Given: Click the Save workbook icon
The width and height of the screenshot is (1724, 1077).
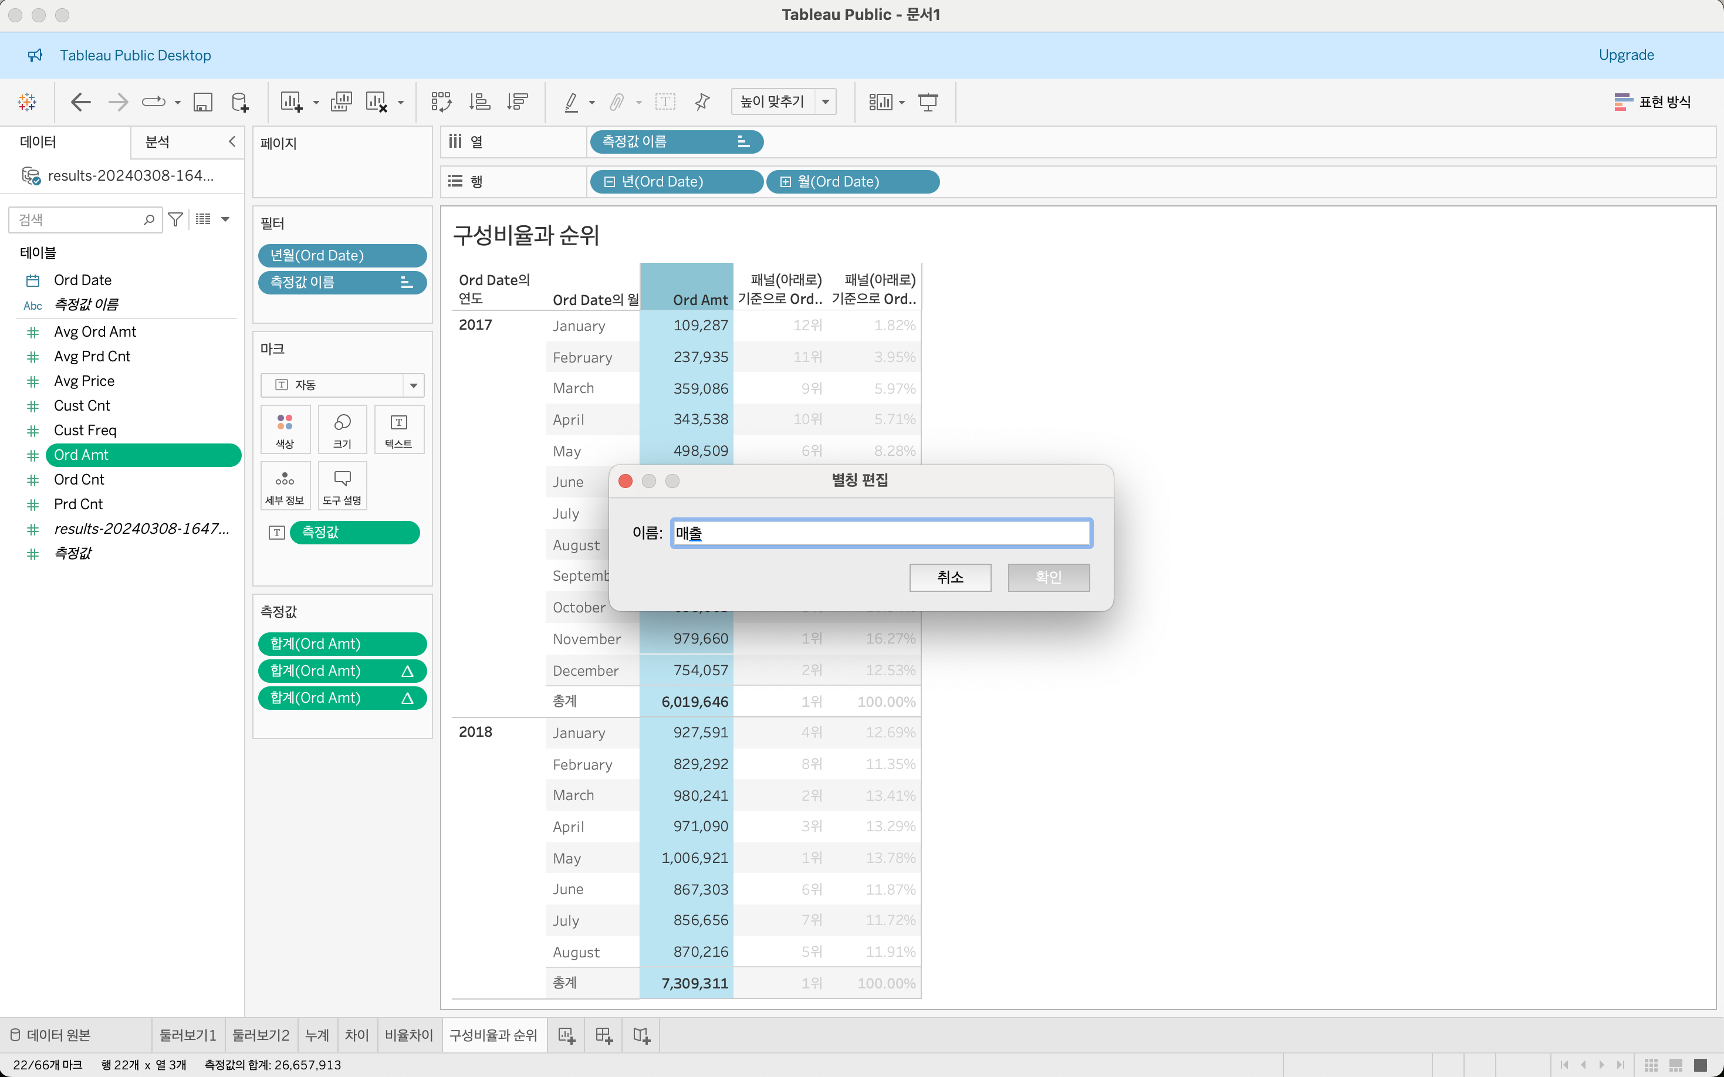Looking at the screenshot, I should pyautogui.click(x=203, y=102).
